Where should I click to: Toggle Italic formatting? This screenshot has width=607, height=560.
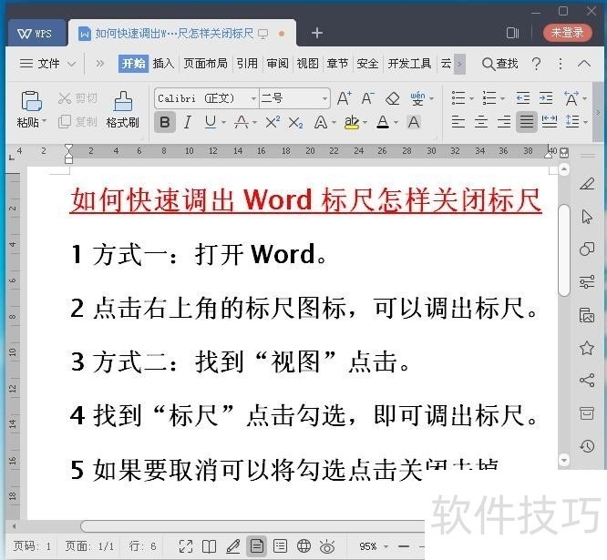click(x=188, y=123)
